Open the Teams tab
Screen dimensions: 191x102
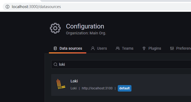[x=124, y=48]
